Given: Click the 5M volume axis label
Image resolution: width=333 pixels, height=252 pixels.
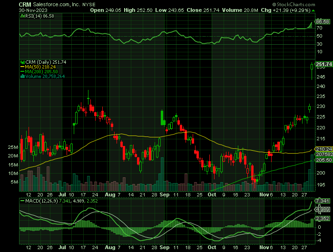Looking at the screenshot, I should (14, 182).
